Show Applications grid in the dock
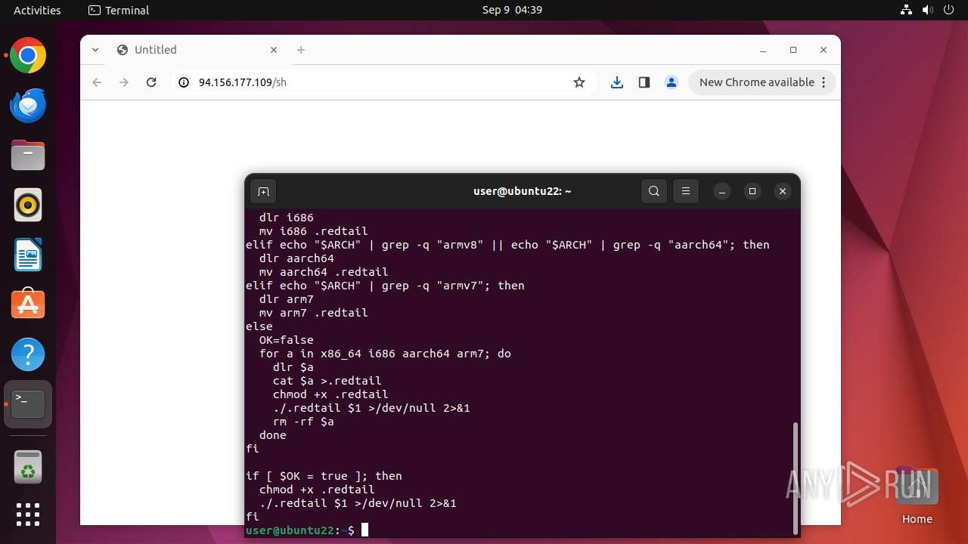 [28, 515]
